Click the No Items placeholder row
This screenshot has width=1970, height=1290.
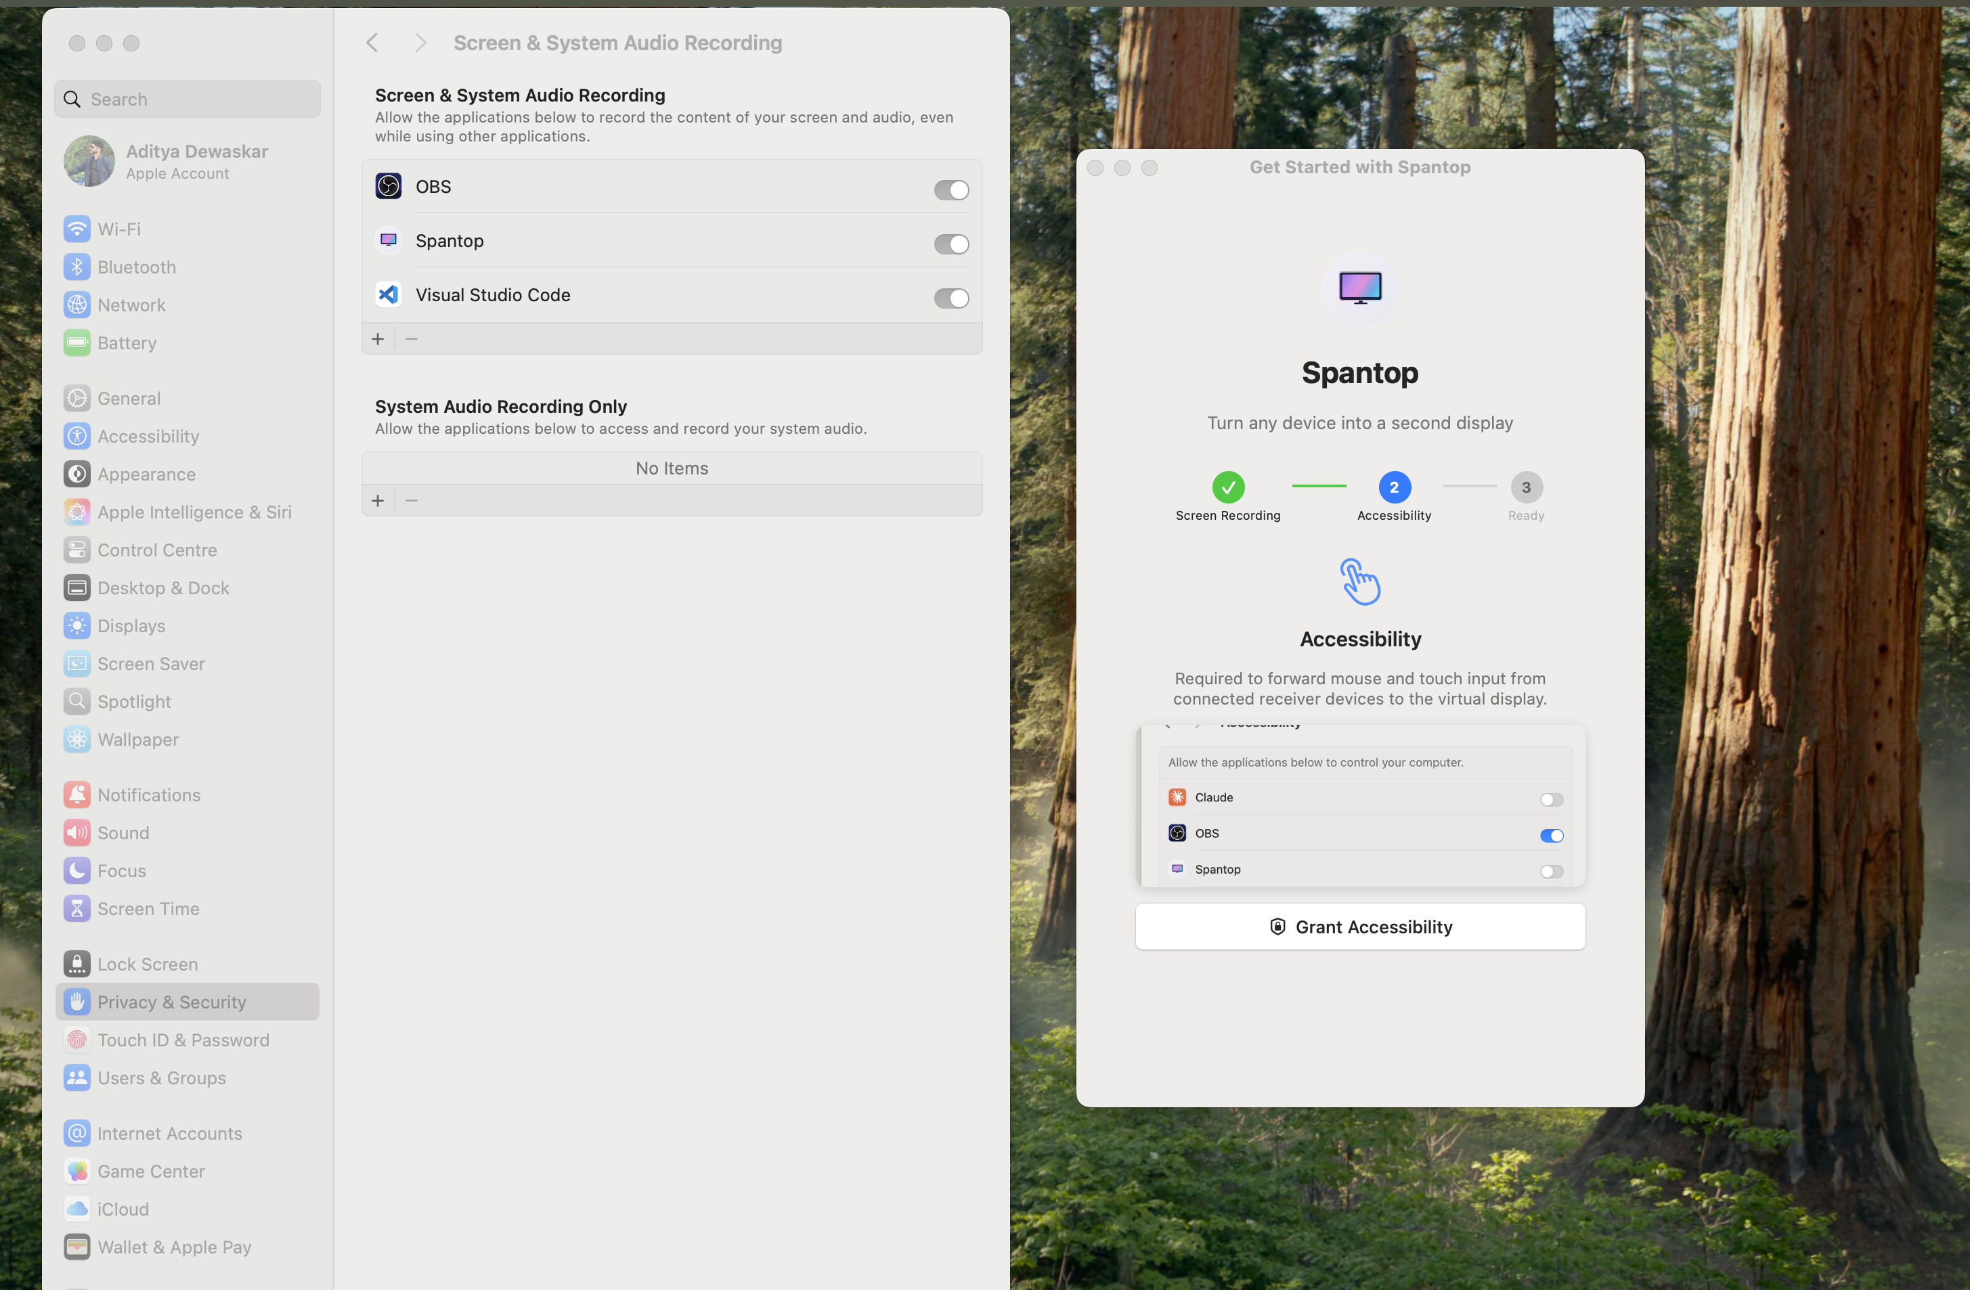(x=672, y=468)
